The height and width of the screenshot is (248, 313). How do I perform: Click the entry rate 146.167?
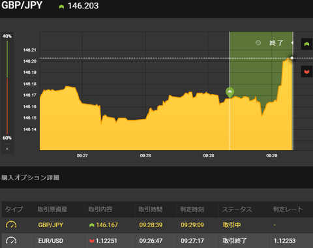[107, 225]
